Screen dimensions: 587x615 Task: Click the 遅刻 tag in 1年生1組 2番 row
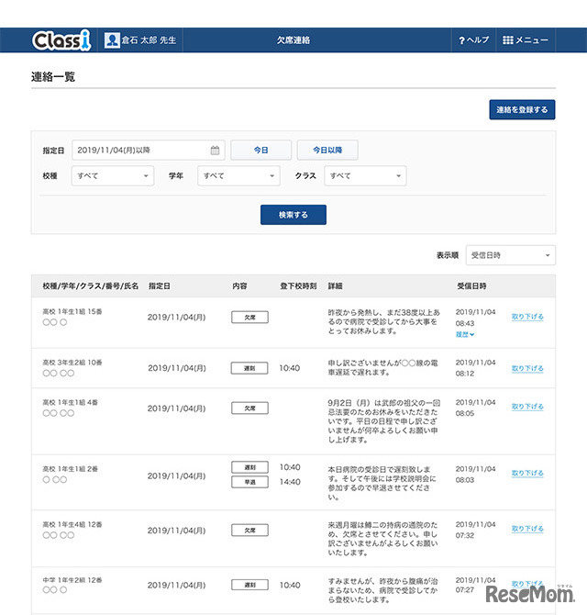pos(250,467)
